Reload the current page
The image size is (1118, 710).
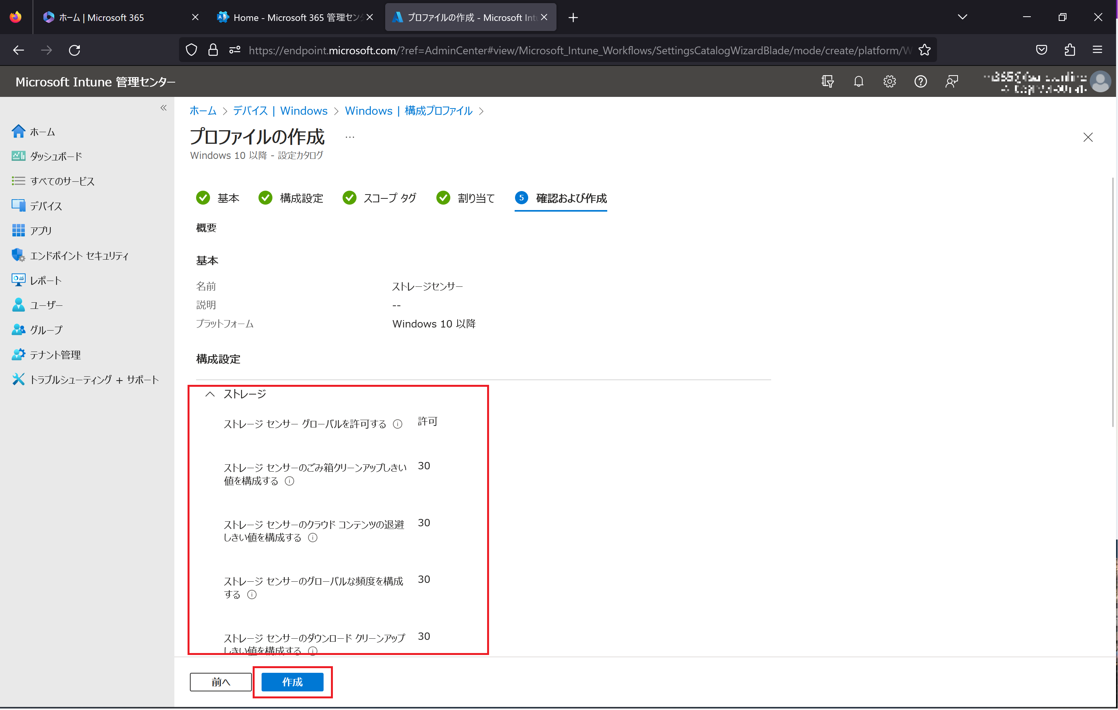(75, 50)
